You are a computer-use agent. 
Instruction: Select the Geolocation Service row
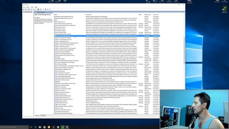(x=107, y=27)
